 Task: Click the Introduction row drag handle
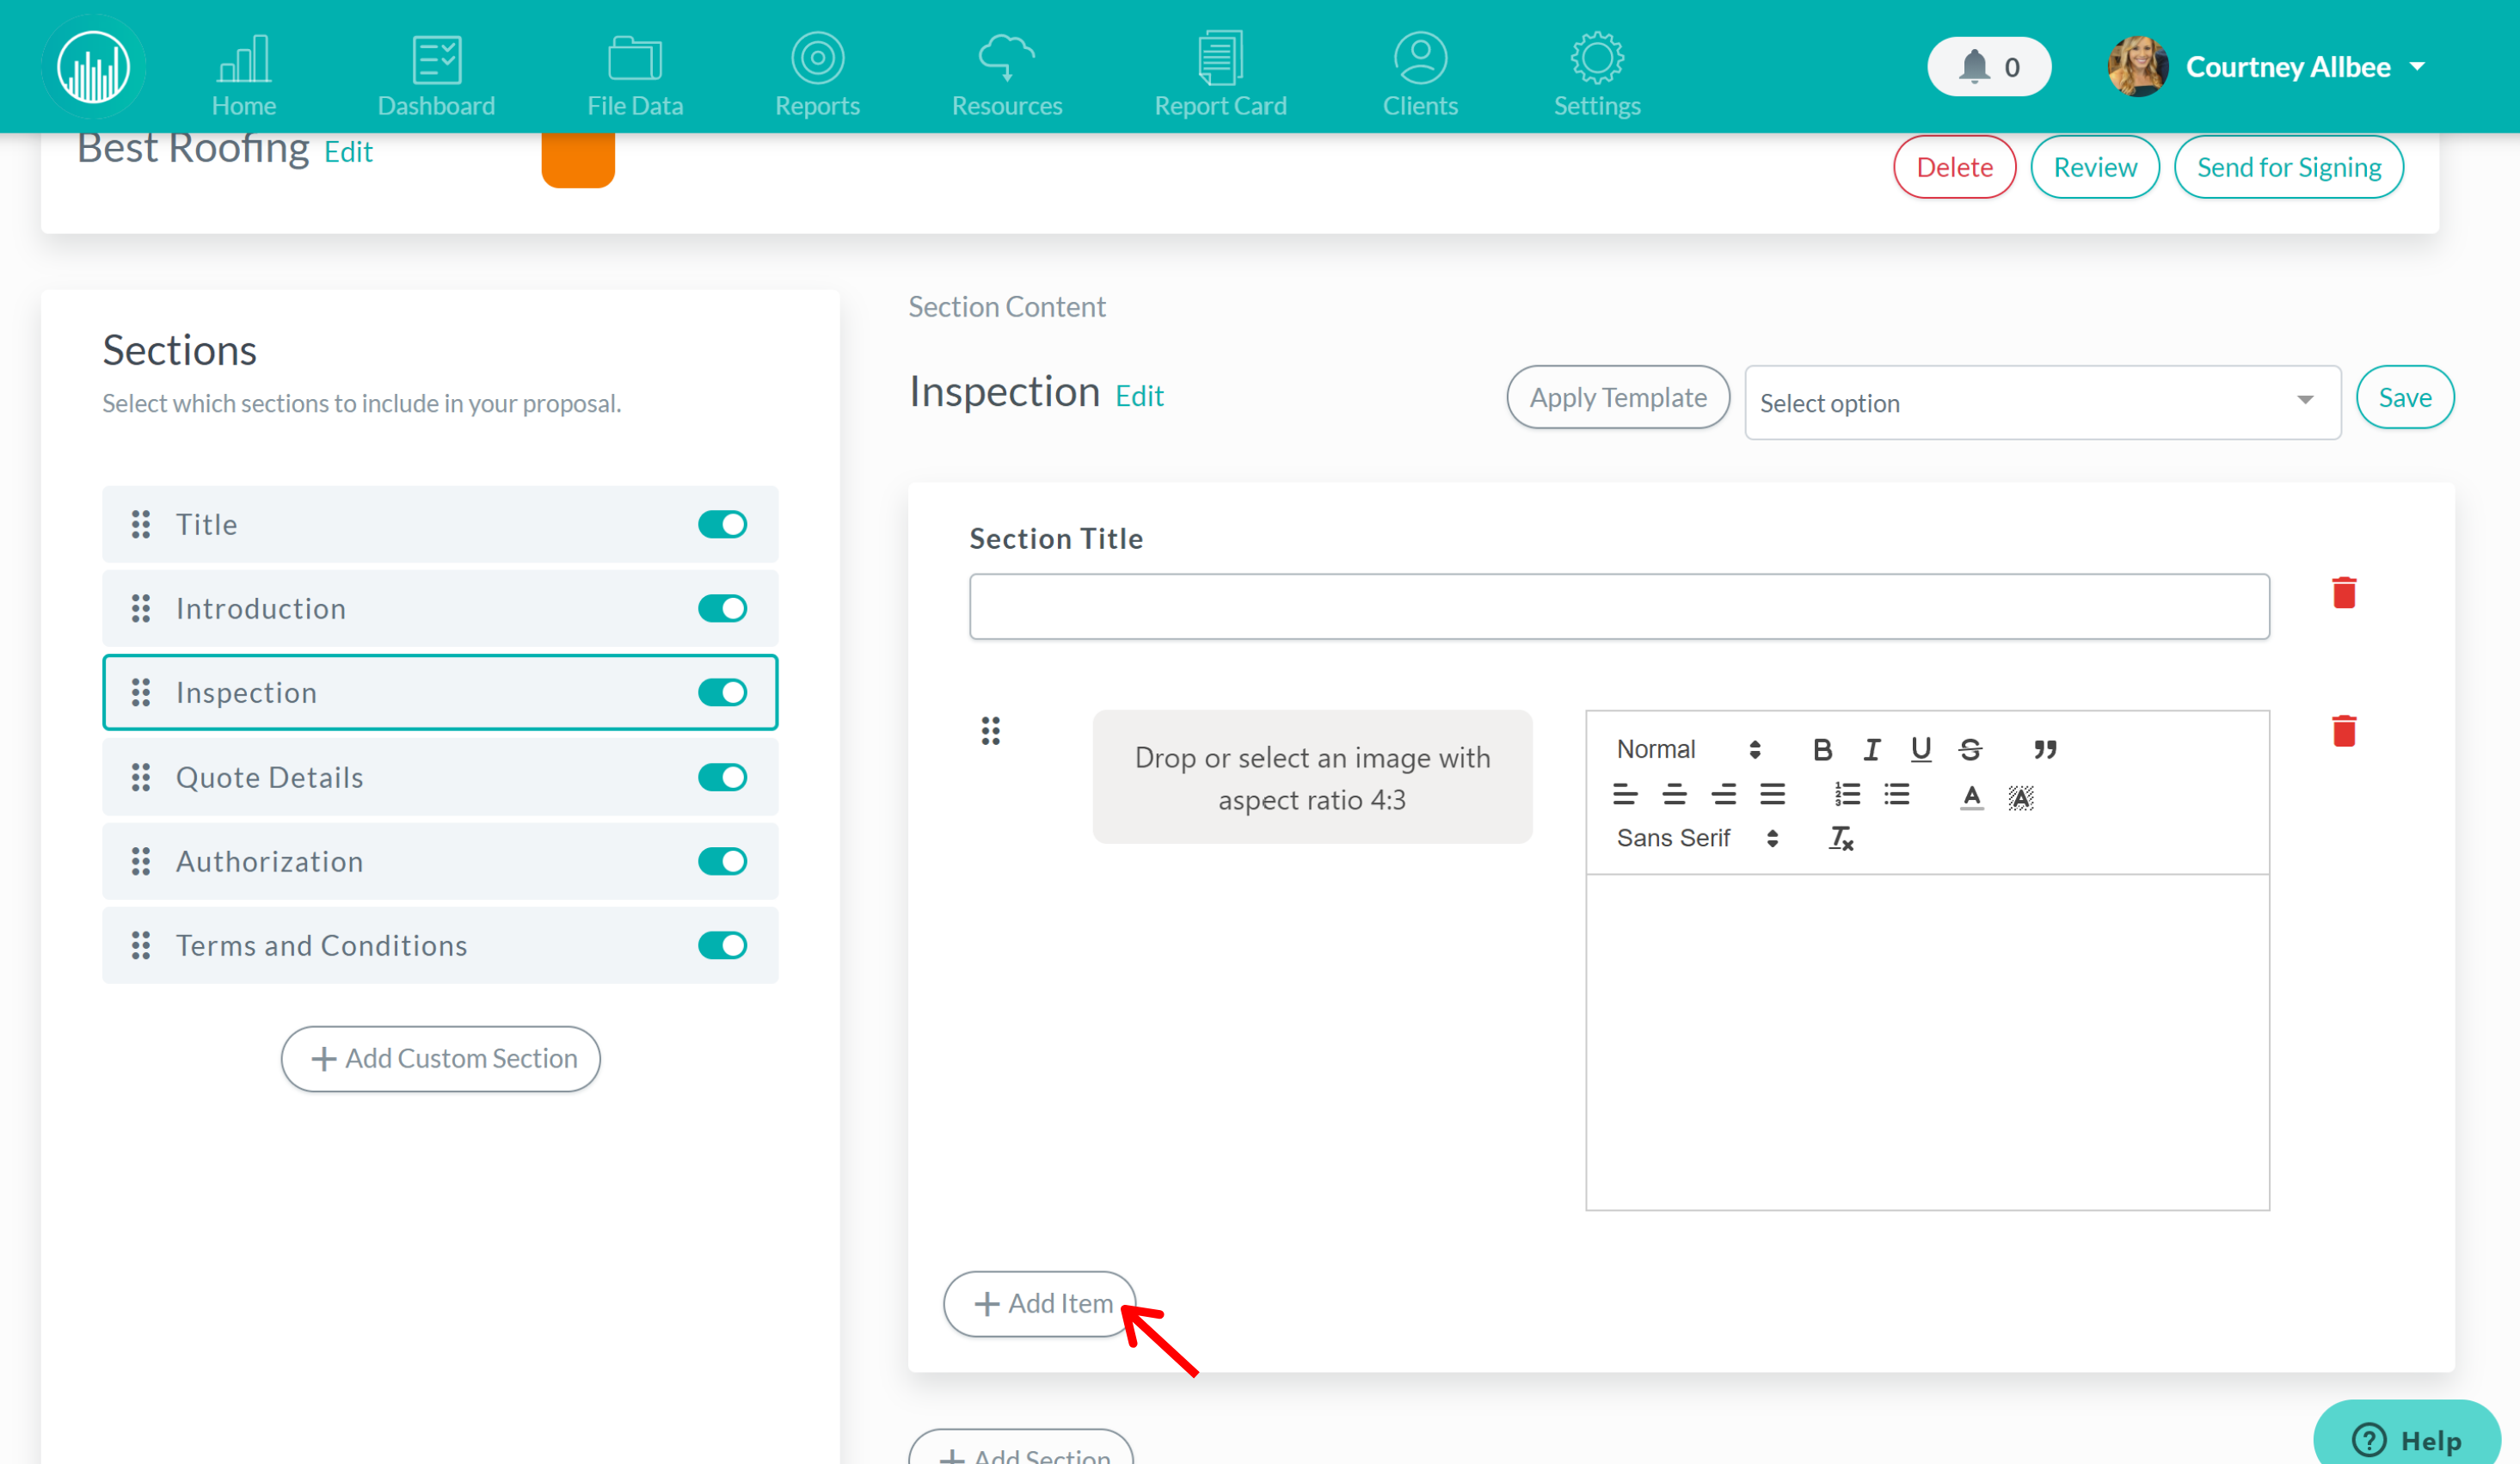click(x=141, y=608)
